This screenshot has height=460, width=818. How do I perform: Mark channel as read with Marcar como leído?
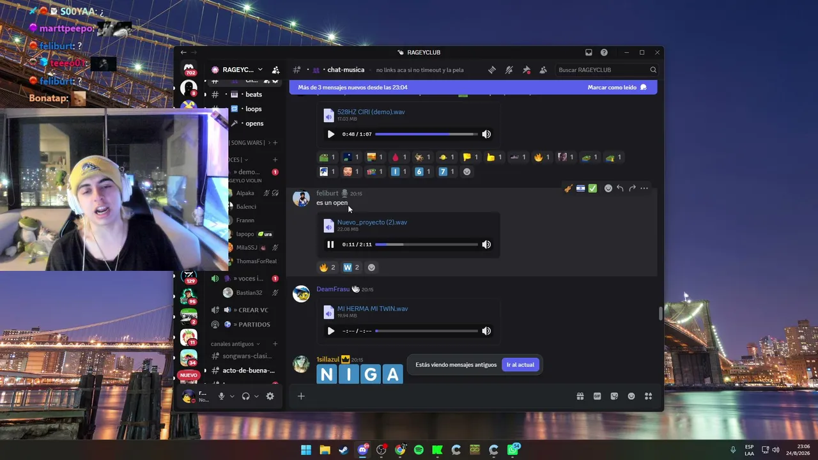pyautogui.click(x=617, y=88)
